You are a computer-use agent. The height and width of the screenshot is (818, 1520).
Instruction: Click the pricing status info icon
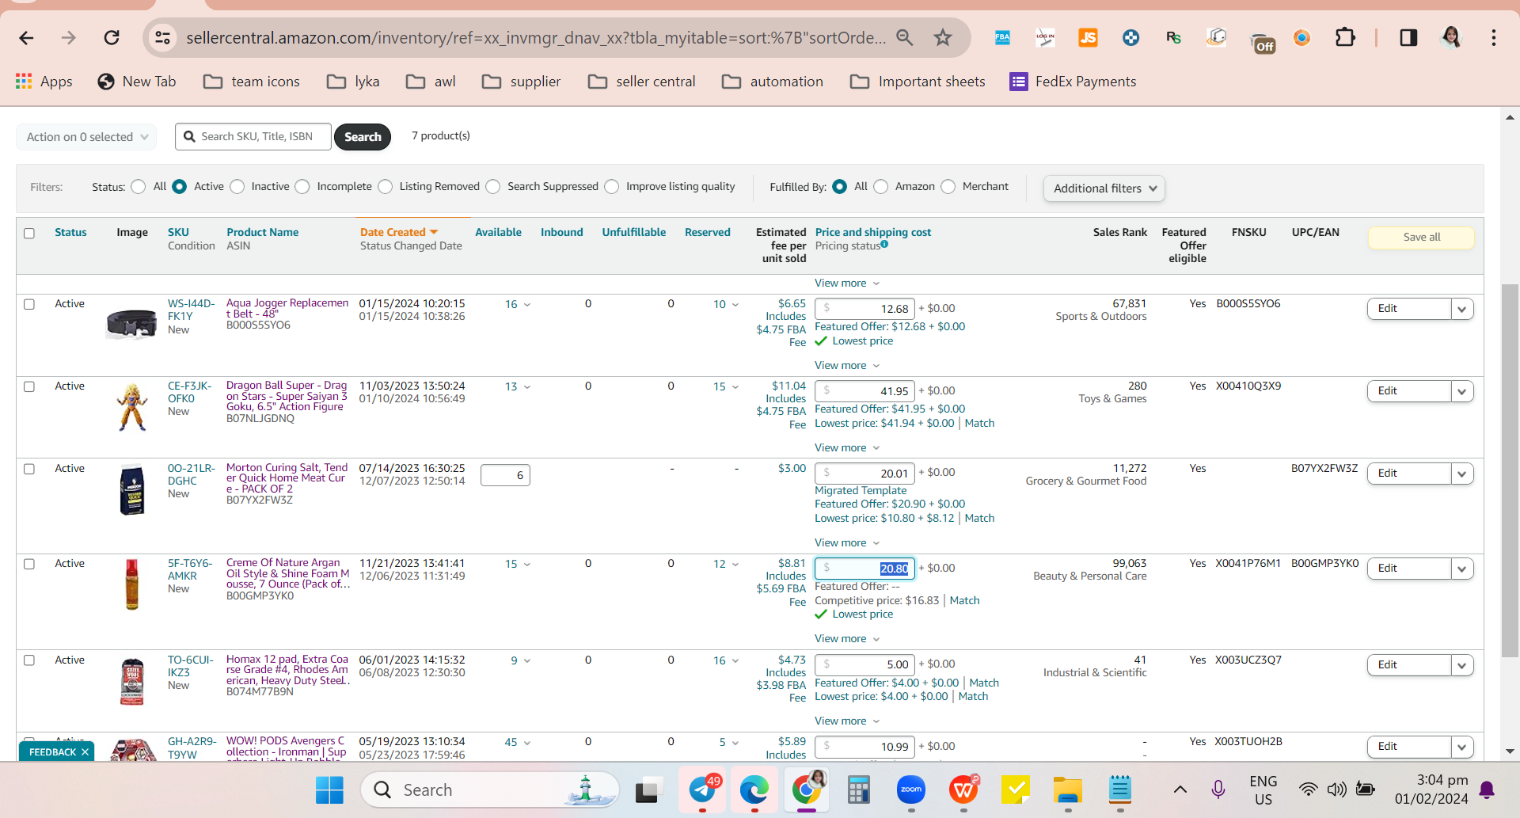[x=884, y=245]
